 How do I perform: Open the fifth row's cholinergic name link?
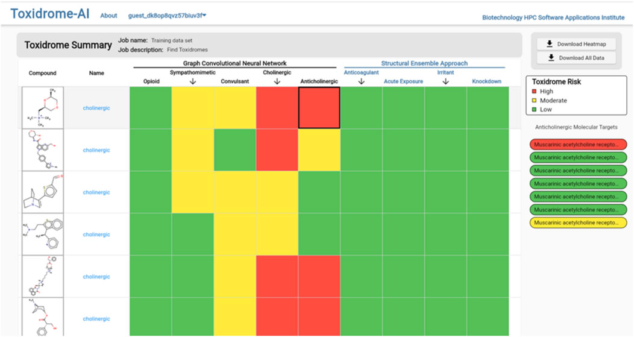96,277
